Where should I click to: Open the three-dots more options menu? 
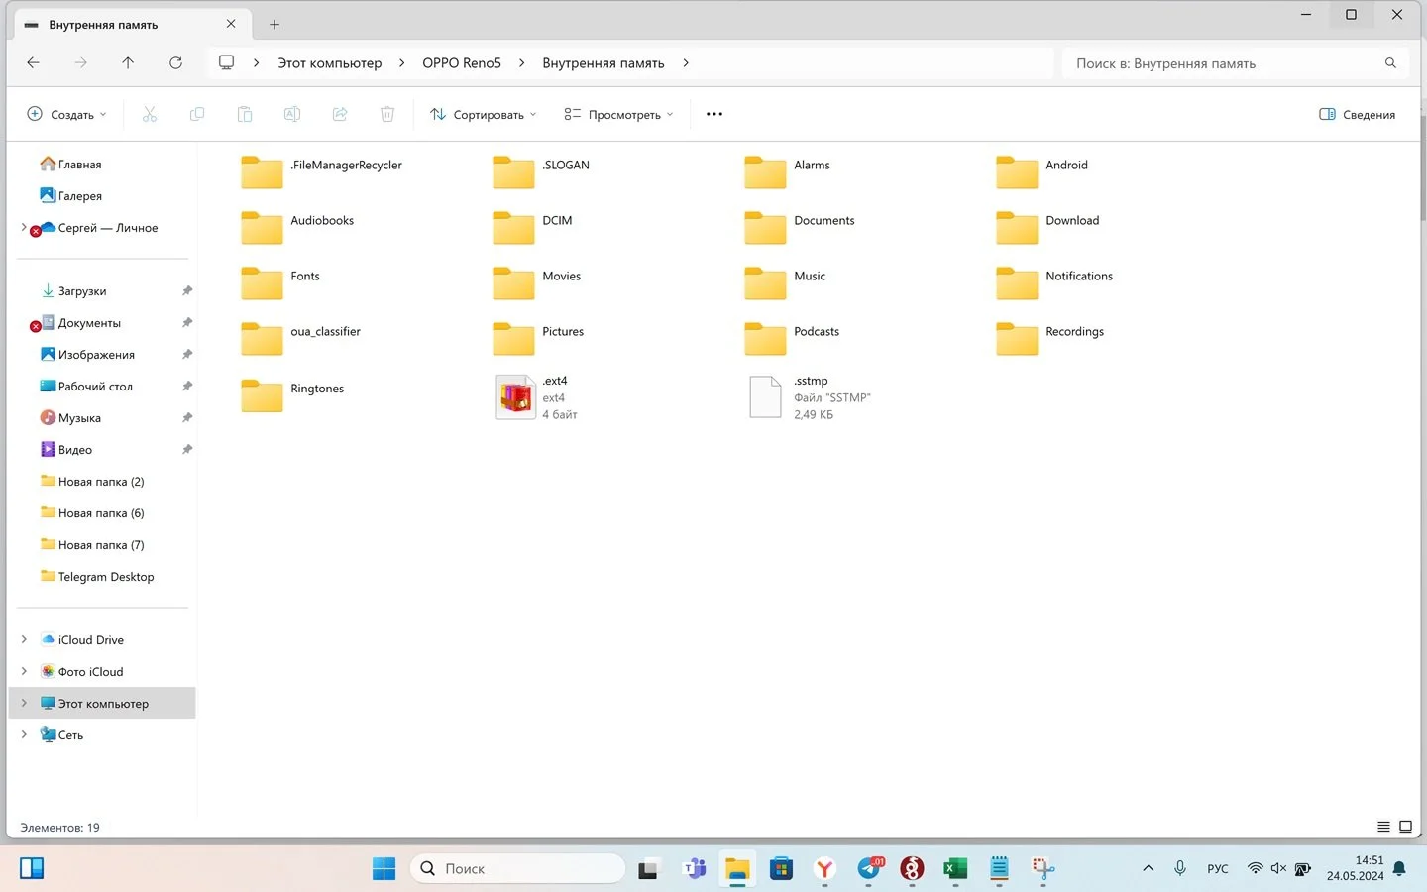tap(714, 114)
